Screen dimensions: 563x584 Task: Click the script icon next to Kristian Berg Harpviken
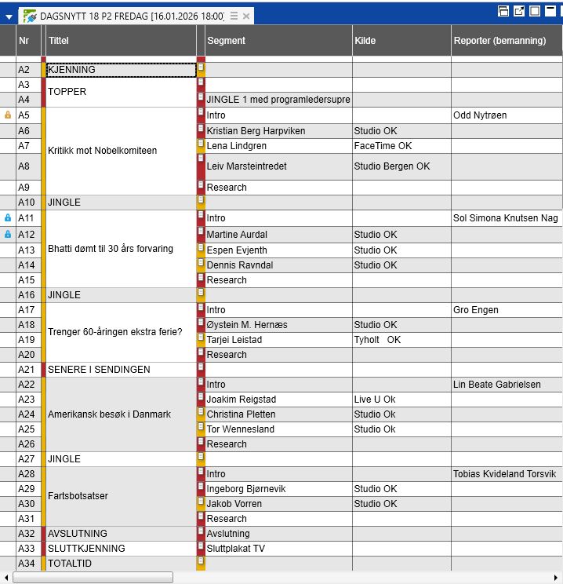(201, 130)
